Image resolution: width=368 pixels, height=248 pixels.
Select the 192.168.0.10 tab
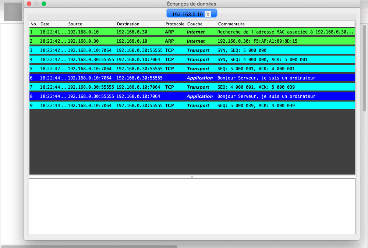[187, 14]
